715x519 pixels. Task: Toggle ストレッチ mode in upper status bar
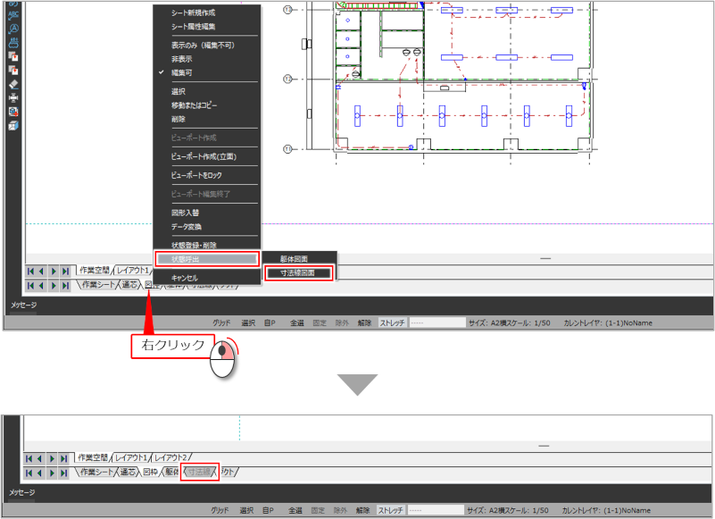(390, 322)
